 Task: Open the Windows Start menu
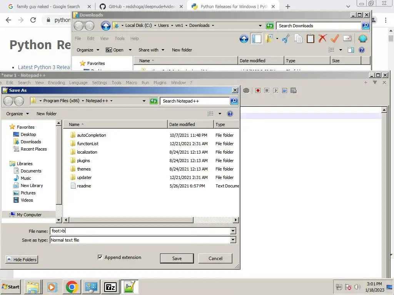pyautogui.click(x=10, y=287)
